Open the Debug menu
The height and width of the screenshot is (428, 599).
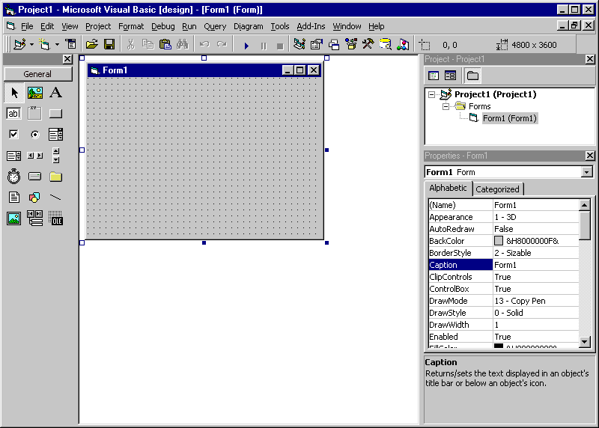163,26
